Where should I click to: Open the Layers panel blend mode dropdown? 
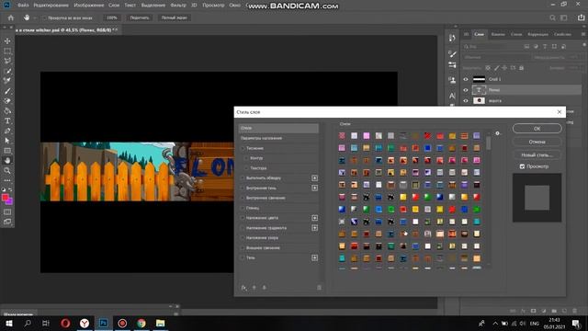tap(496, 57)
